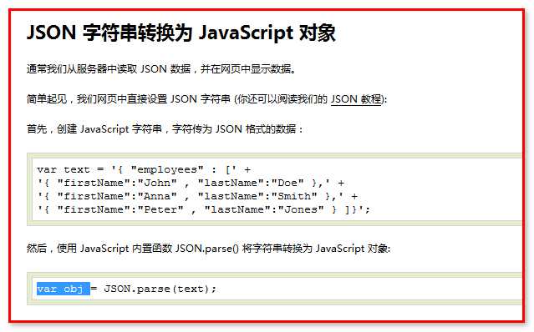Click paragraph starting 然后，使用 JavaScript 内置函数
The image size is (534, 332).
(208, 249)
